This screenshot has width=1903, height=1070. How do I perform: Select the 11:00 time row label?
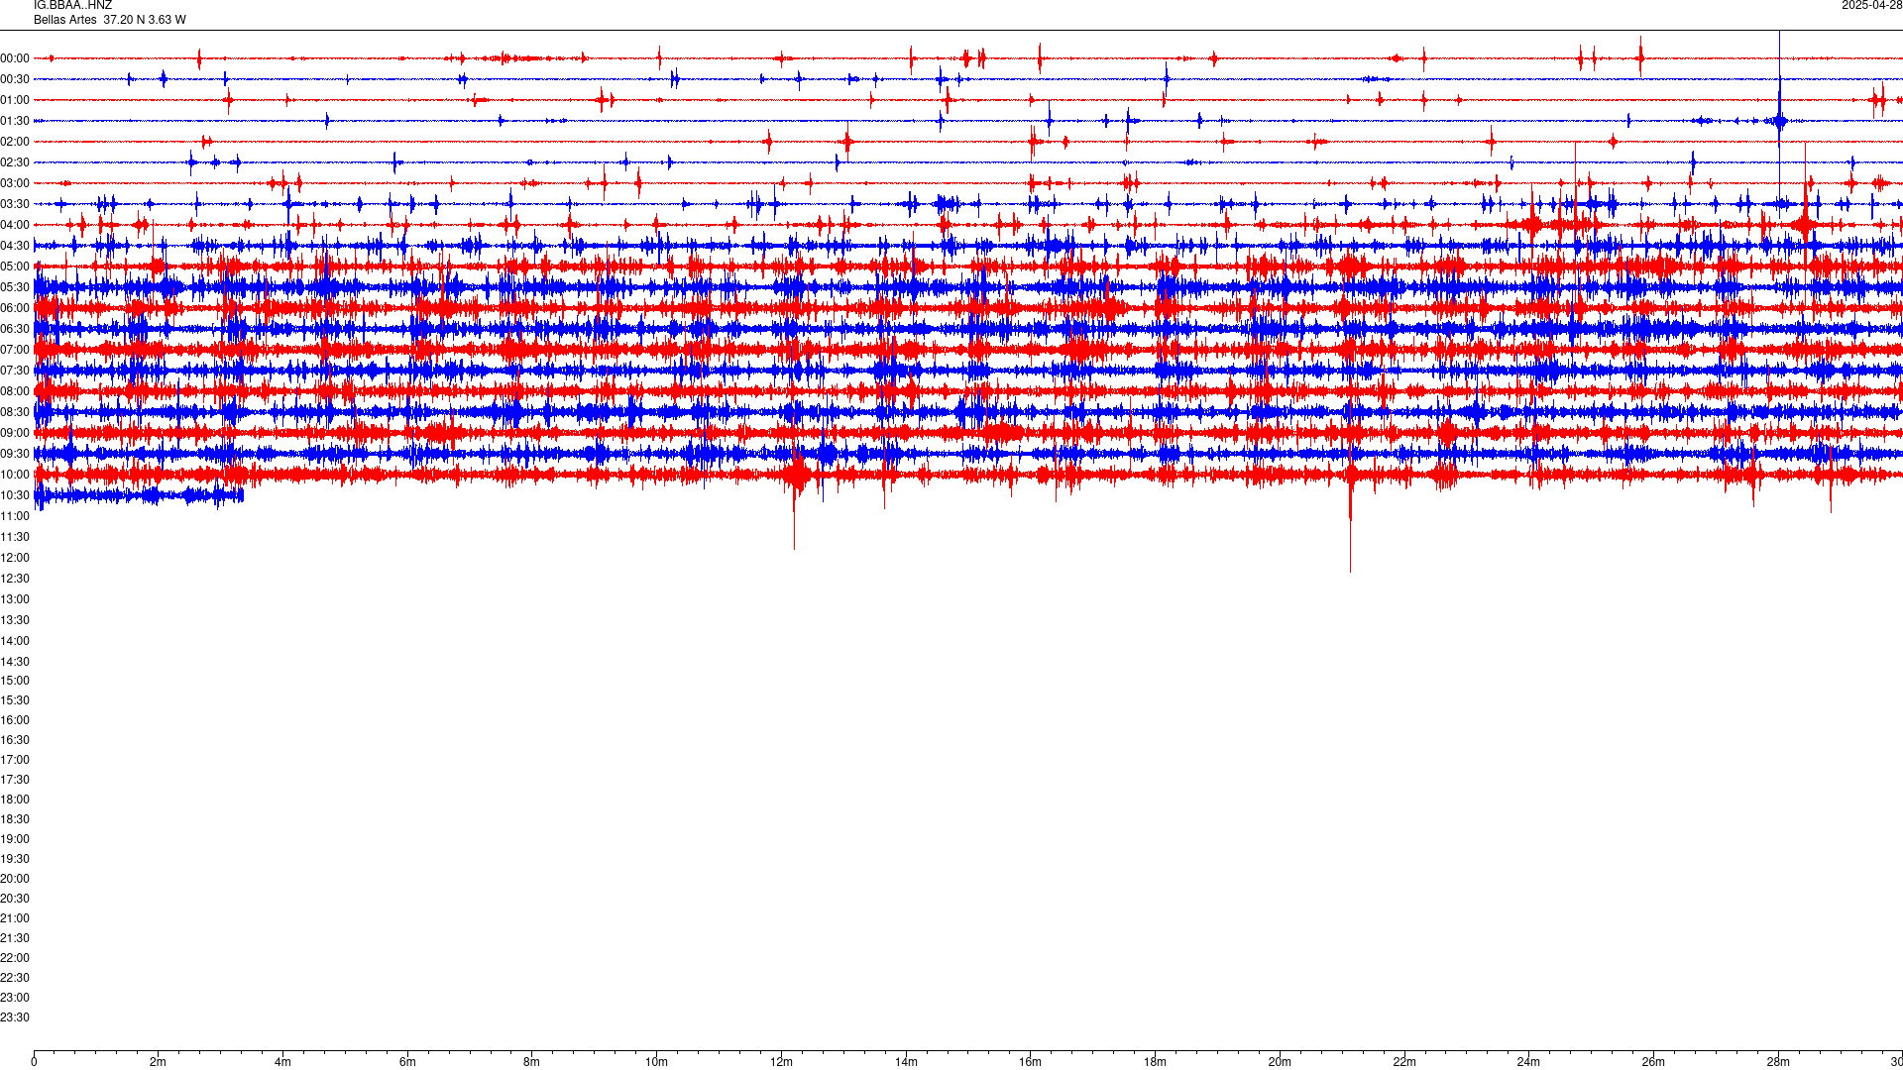click(x=15, y=516)
